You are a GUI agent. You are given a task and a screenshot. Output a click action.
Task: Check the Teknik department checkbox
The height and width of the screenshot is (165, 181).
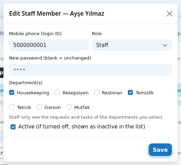click(12, 107)
